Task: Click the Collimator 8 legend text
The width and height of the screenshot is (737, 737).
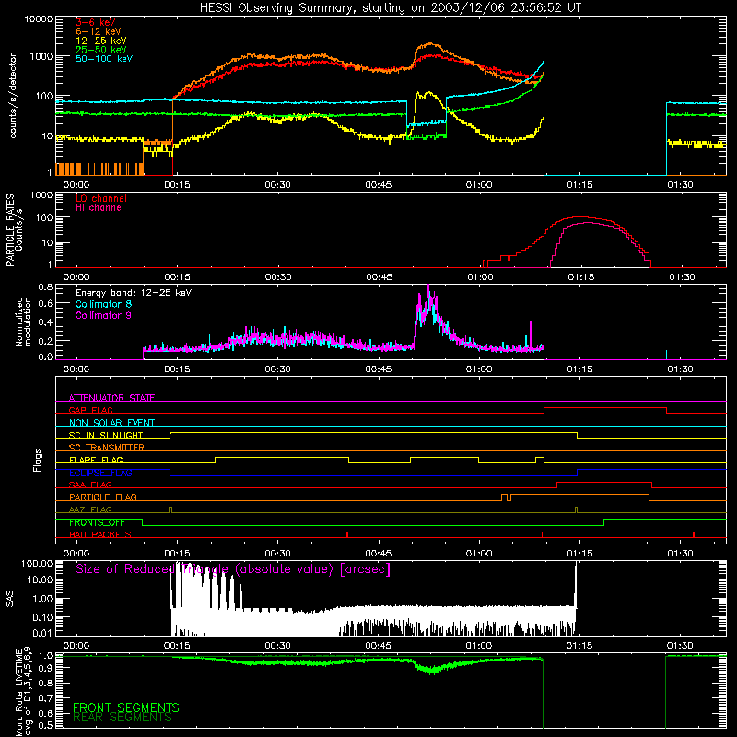Action: [x=103, y=304]
